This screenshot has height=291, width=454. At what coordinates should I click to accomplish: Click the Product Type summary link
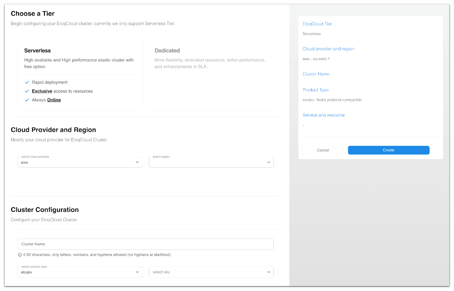(x=316, y=90)
